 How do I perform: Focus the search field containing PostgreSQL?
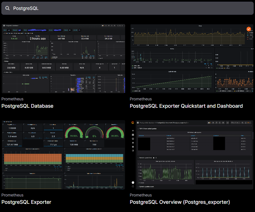pos(127,8)
